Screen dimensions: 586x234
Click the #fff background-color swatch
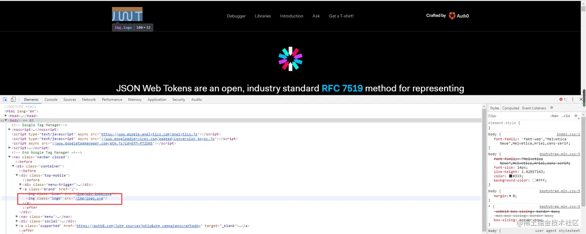coord(534,180)
